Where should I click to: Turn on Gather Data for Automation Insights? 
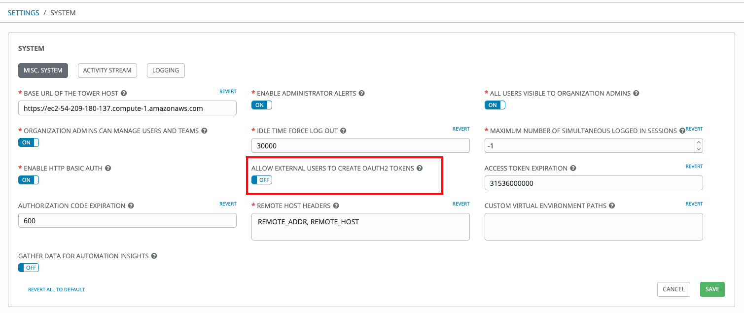pos(29,268)
